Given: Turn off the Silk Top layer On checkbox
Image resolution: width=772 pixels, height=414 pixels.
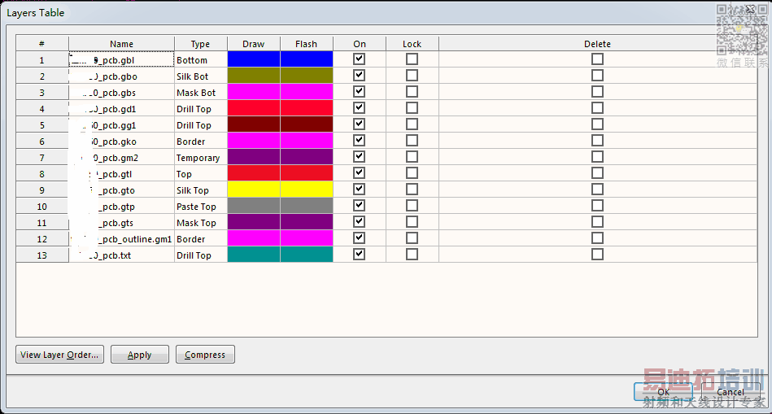Looking at the screenshot, I should click(360, 189).
